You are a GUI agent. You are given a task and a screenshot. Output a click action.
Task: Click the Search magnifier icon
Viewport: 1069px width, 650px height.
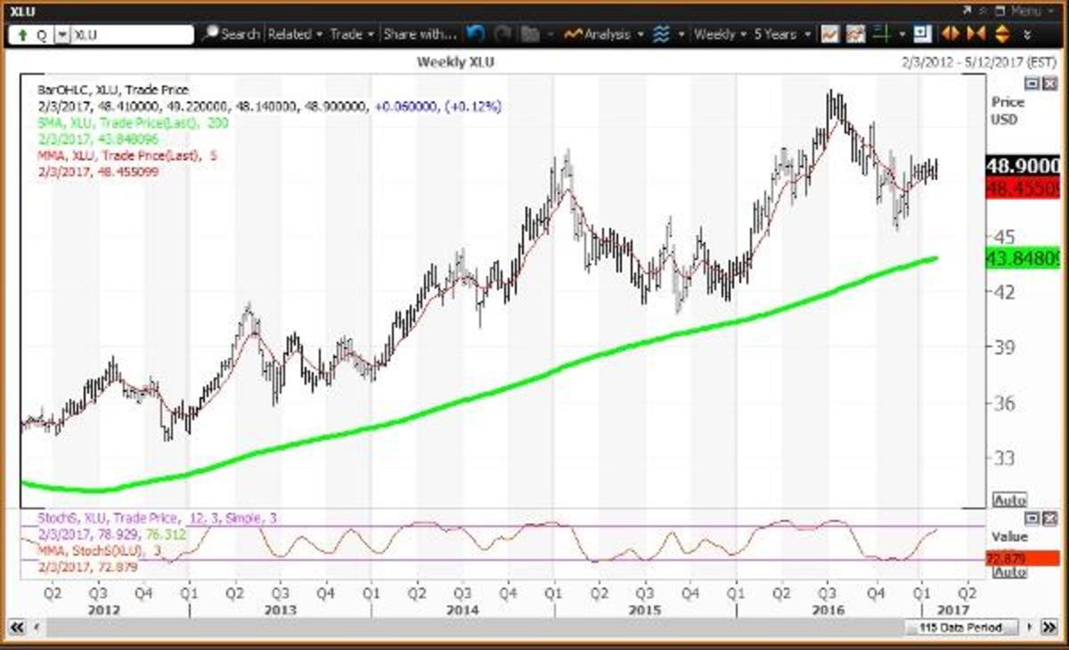click(210, 35)
